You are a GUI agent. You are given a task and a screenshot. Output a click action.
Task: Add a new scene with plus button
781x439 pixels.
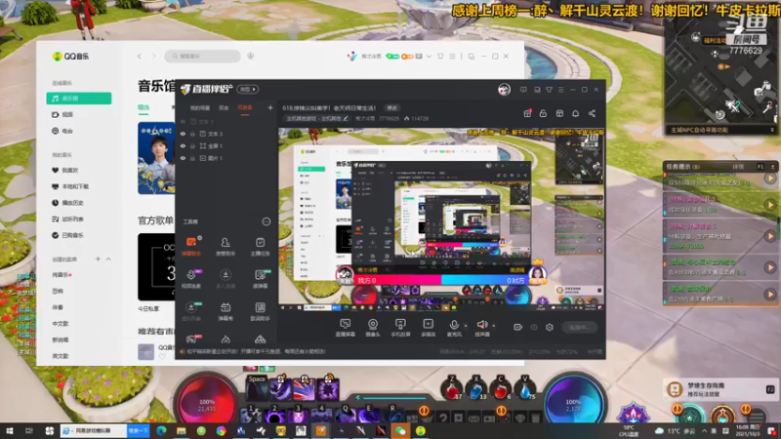point(270,107)
